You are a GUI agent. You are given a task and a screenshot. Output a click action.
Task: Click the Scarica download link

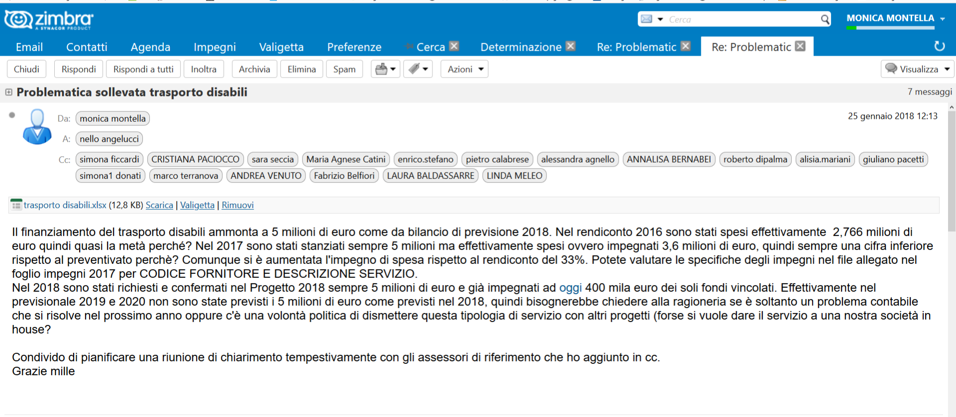click(159, 205)
